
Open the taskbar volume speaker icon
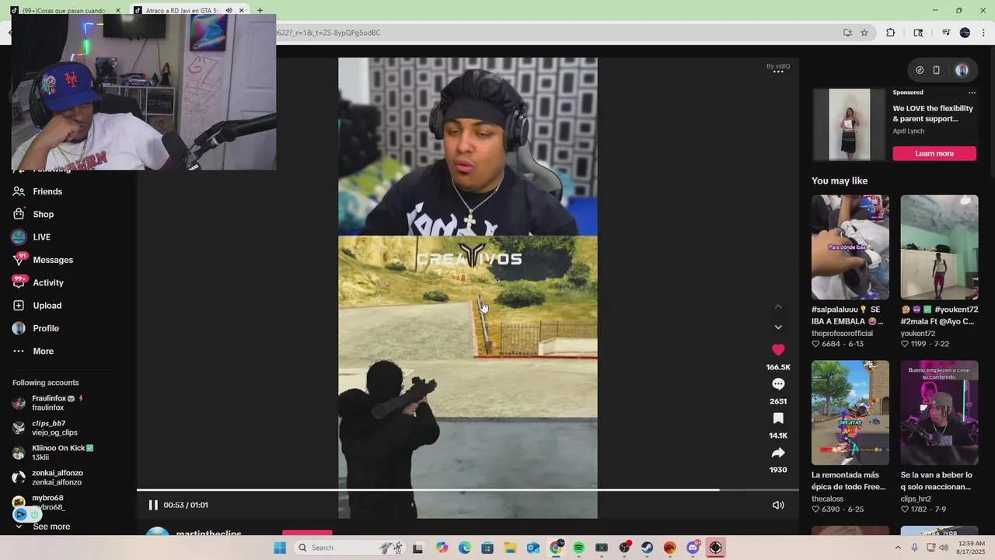click(944, 548)
